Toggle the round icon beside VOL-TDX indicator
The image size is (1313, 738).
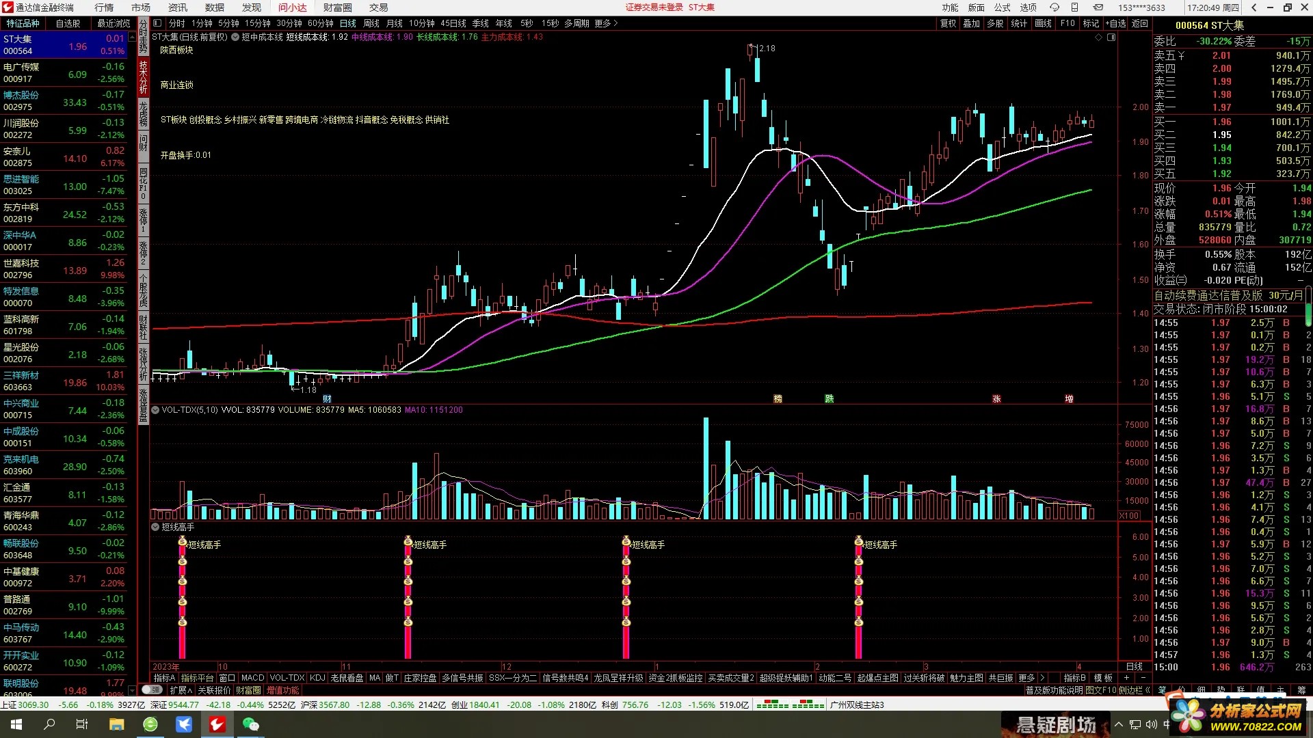pos(155,410)
